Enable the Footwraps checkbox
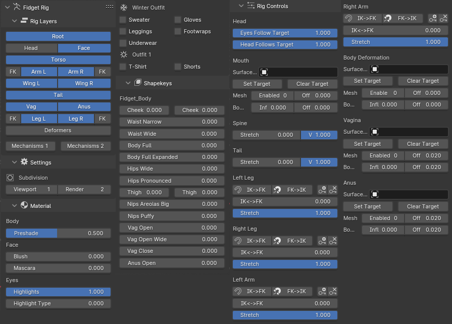This screenshot has width=452, height=324. click(x=178, y=31)
